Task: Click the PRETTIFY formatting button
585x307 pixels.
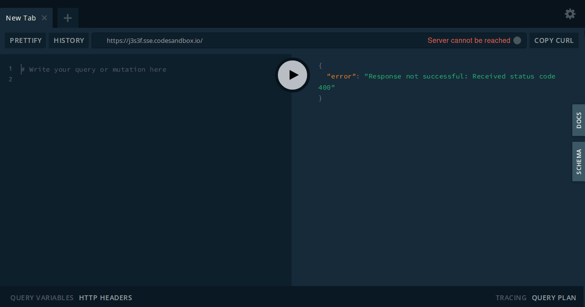Action: tap(25, 40)
